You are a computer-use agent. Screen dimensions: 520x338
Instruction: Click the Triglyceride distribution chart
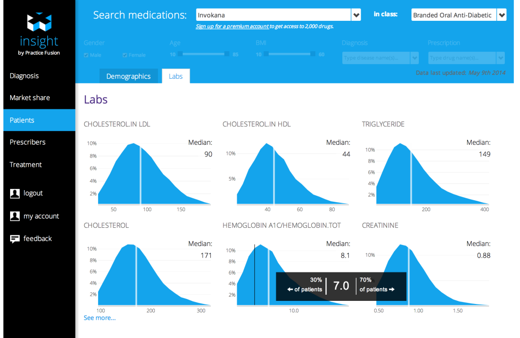[433, 174]
